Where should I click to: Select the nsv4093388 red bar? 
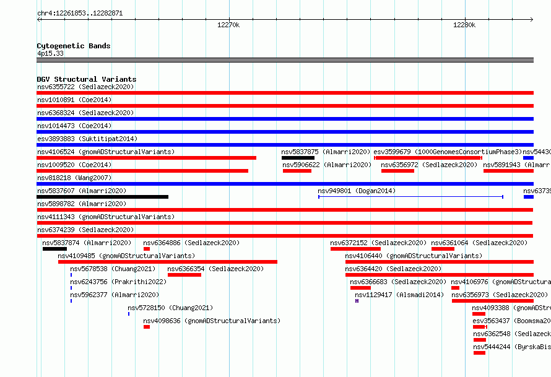(479, 314)
